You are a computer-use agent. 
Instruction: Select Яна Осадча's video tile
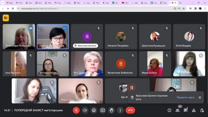(x=87, y=64)
